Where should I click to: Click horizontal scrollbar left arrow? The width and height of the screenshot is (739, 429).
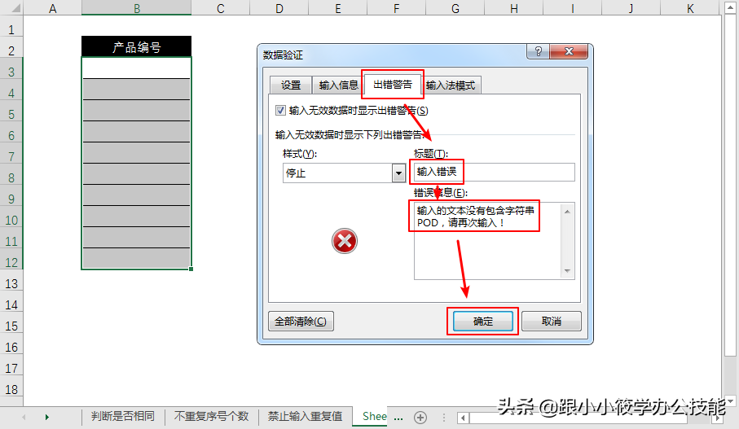tap(464, 418)
